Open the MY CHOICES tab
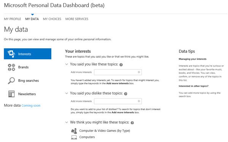The image size is (228, 142). tap(52, 19)
